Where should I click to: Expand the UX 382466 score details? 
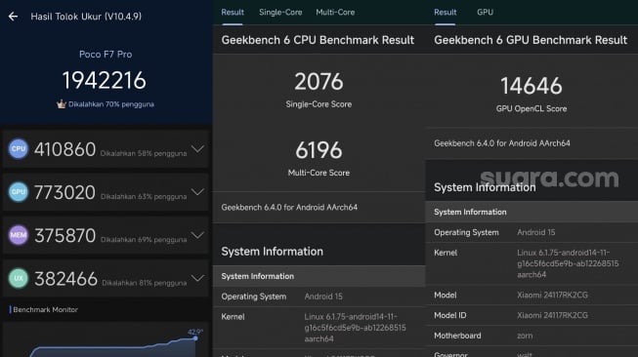click(x=197, y=278)
